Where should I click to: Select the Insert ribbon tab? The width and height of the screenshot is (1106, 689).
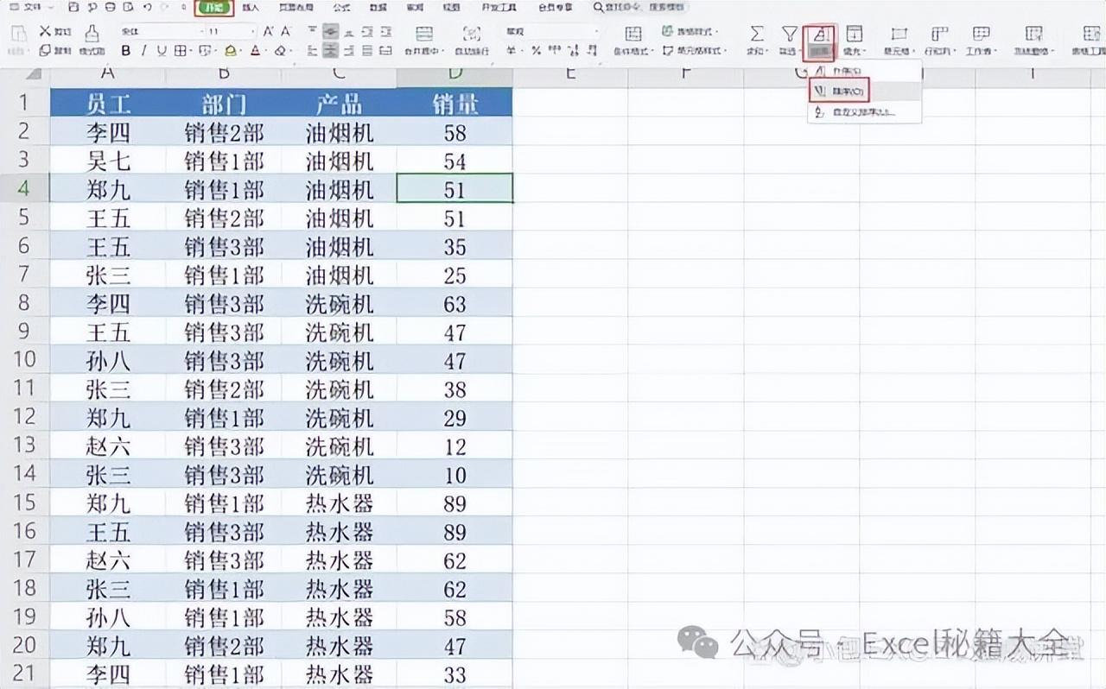pyautogui.click(x=251, y=8)
